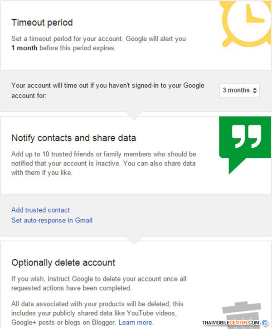The height and width of the screenshot is (329, 272).
Task: Select the "Notify contacts and share data" heading
Action: 73,138
